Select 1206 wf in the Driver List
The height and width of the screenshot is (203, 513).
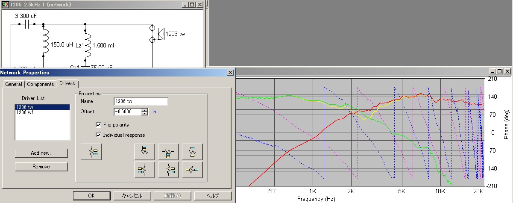42,112
